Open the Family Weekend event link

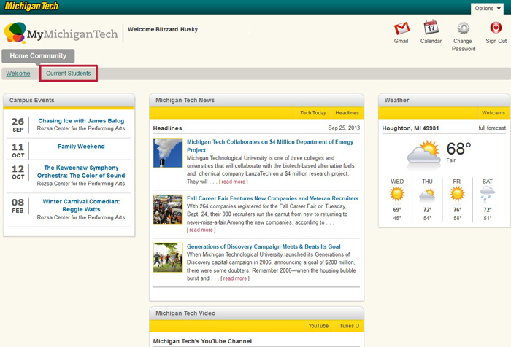(x=81, y=147)
